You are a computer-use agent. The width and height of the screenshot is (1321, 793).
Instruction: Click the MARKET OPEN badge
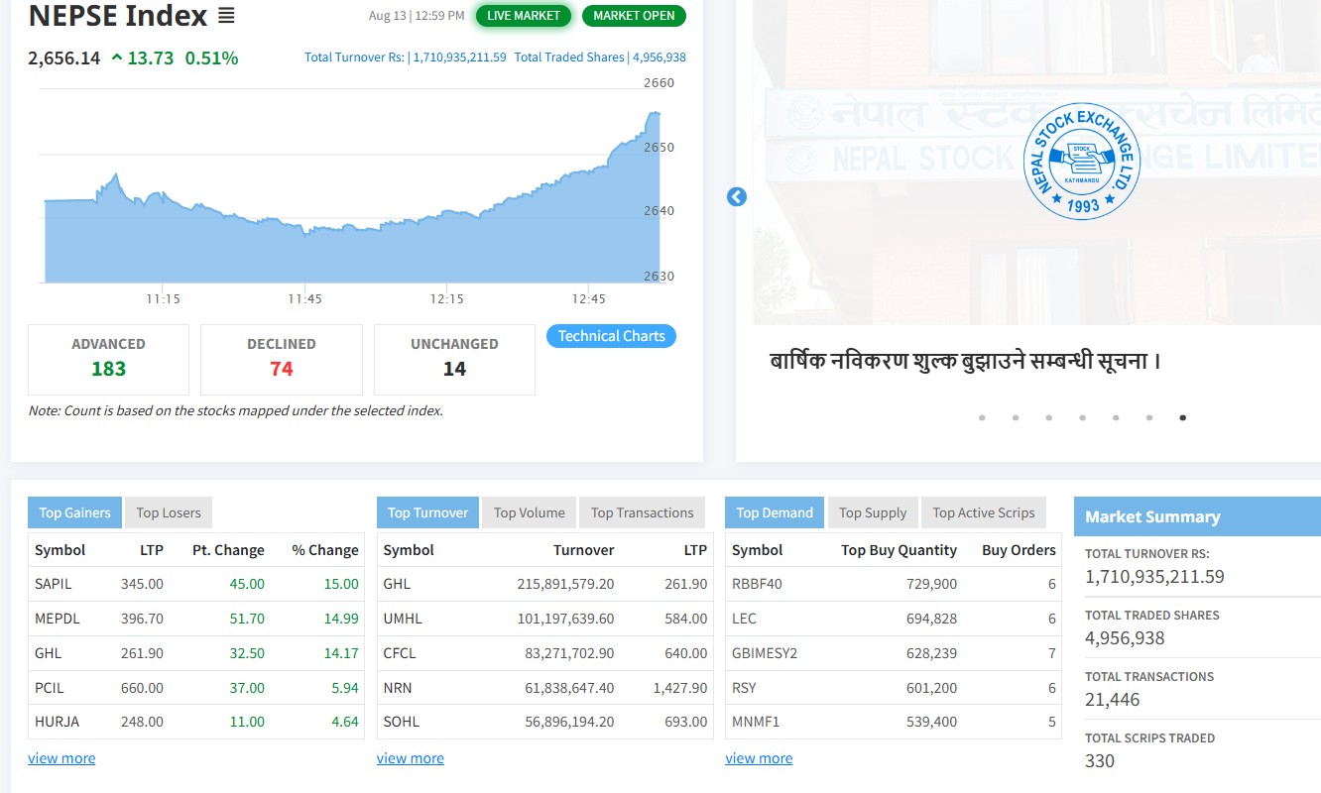[x=634, y=16]
